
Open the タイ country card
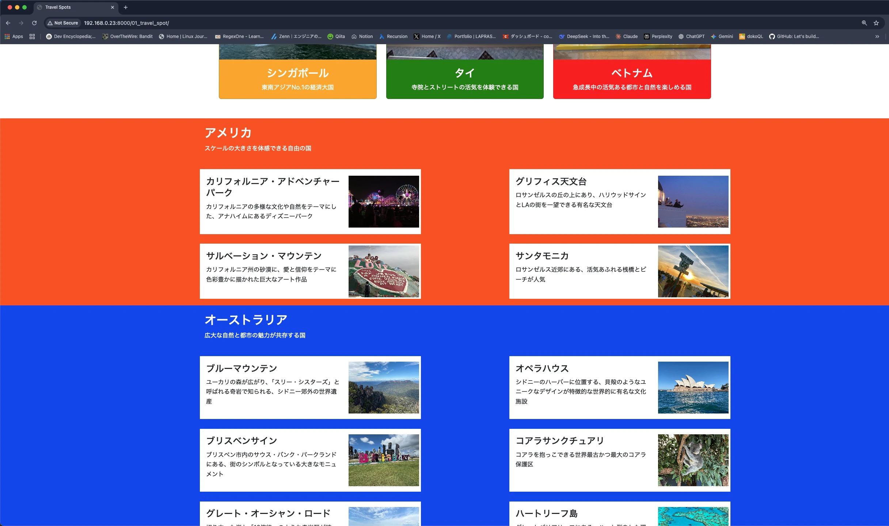point(465,72)
